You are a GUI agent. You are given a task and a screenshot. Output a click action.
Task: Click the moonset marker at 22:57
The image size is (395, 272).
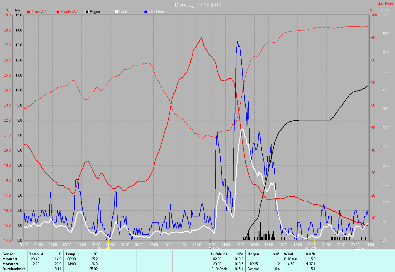[354, 248]
